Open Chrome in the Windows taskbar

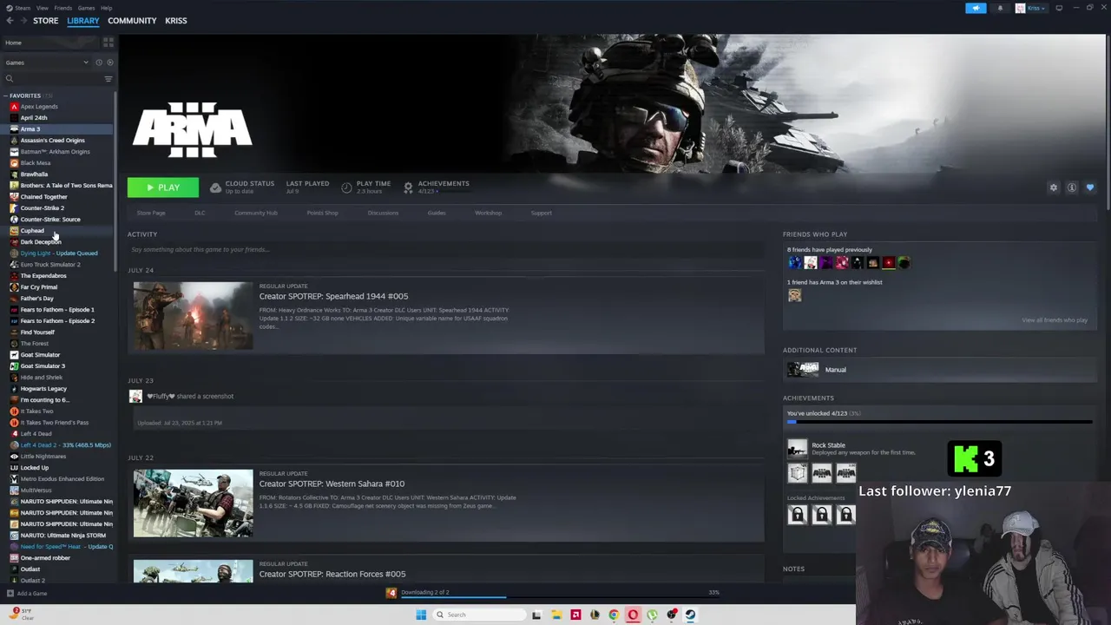[614, 615]
